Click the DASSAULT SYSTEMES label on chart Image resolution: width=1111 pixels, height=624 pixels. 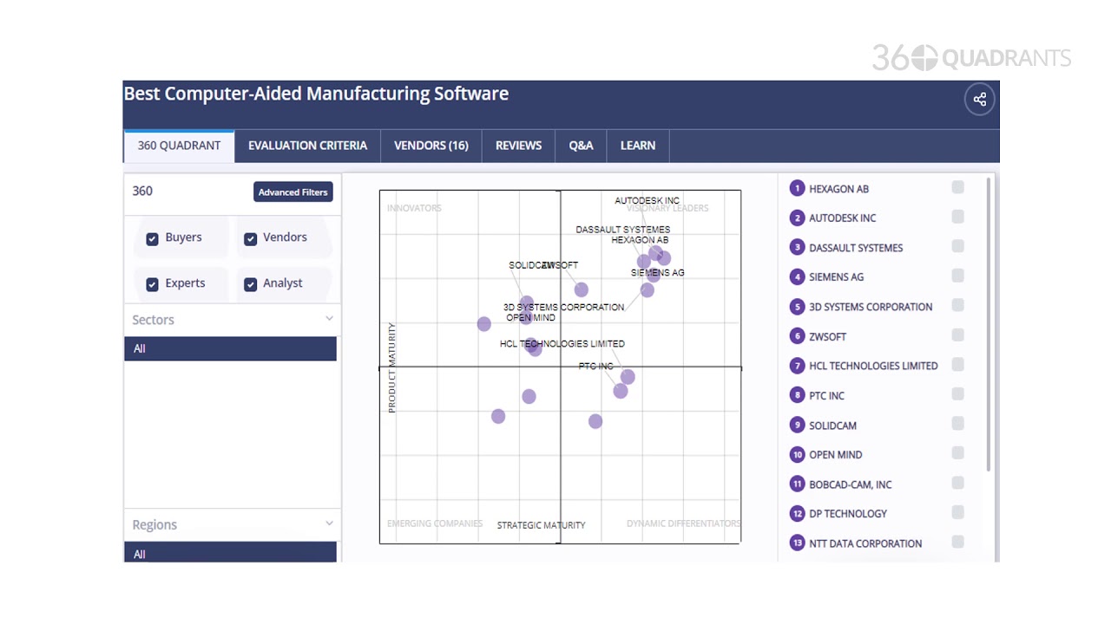623,230
